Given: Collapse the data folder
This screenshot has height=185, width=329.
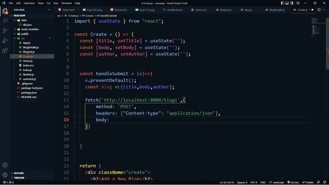Looking at the screenshot, I should 24,20.
